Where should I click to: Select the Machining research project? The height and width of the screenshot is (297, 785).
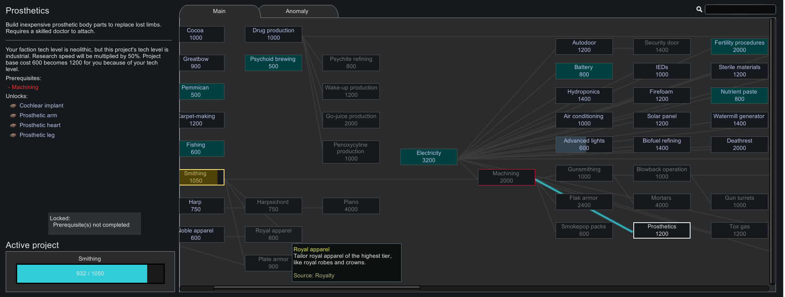coord(507,177)
